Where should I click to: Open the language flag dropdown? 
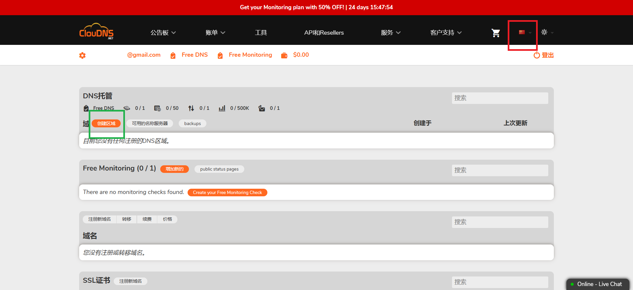pyautogui.click(x=524, y=32)
